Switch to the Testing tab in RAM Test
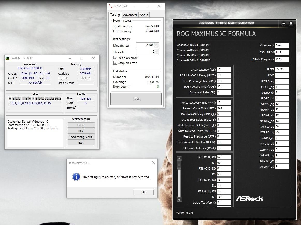The image size is (301, 225). [115, 15]
